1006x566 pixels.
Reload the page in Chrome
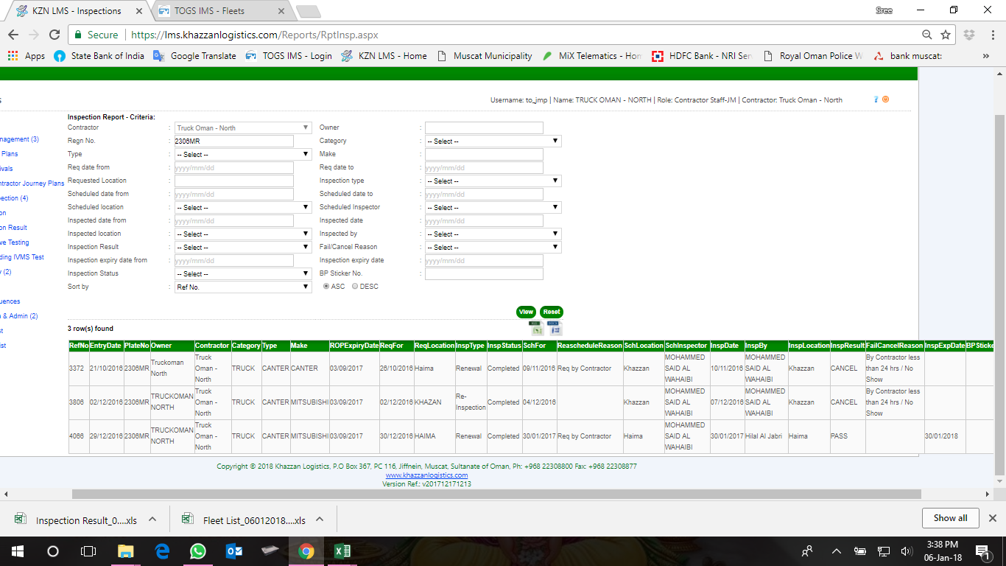click(x=54, y=35)
